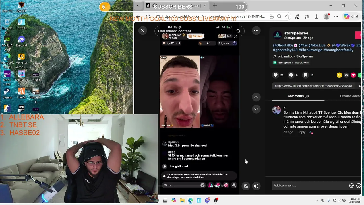This screenshot has width=364, height=205.
Task: Open the Recycle Bin on desktop
Action: (7, 26)
